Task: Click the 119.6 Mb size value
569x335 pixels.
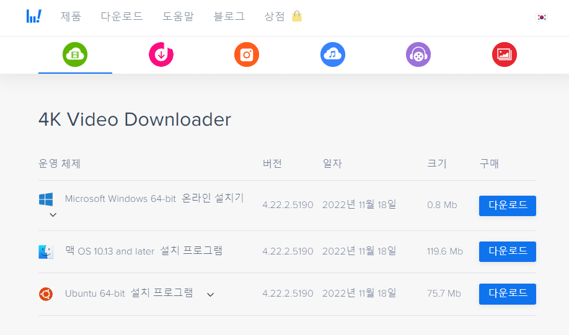Action: tap(445, 251)
